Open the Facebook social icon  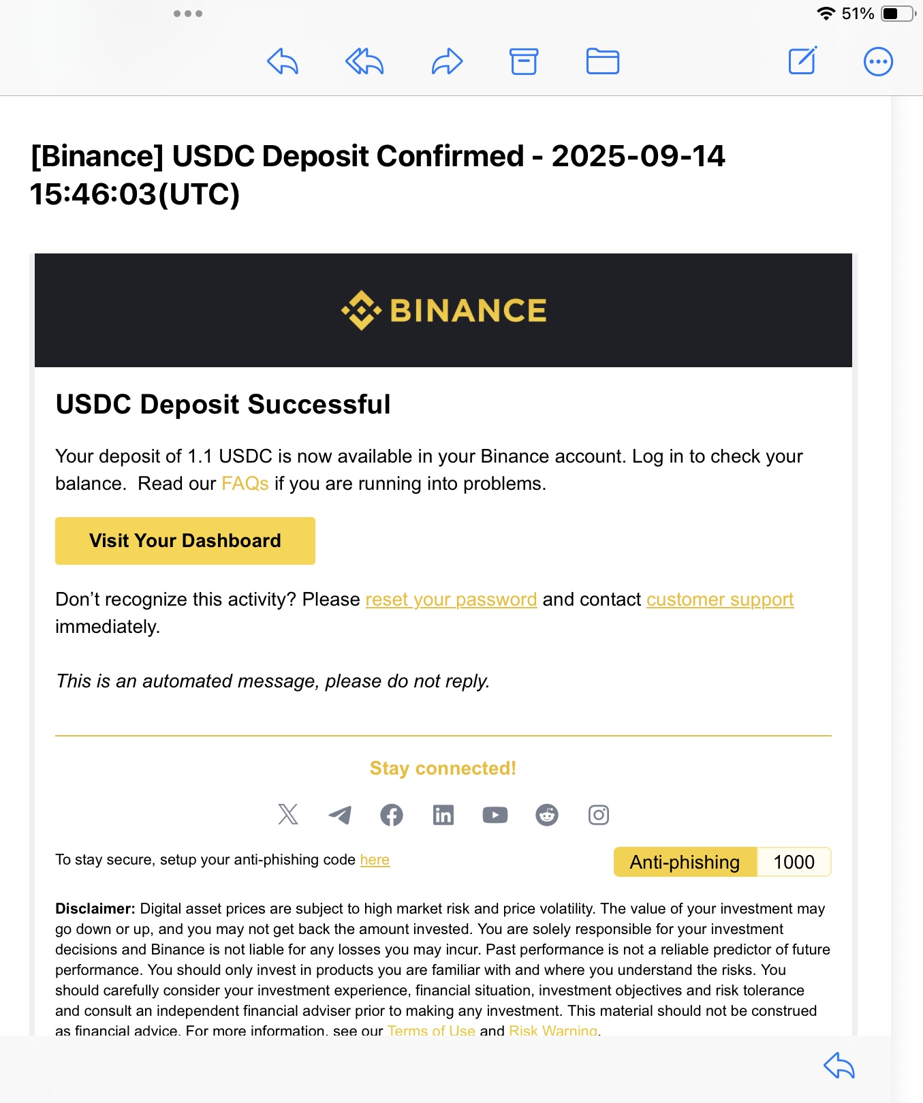tap(392, 815)
